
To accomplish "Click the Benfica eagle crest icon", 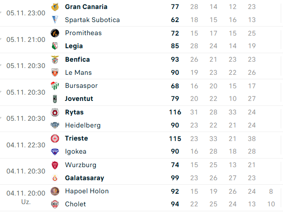I will [55, 59].
